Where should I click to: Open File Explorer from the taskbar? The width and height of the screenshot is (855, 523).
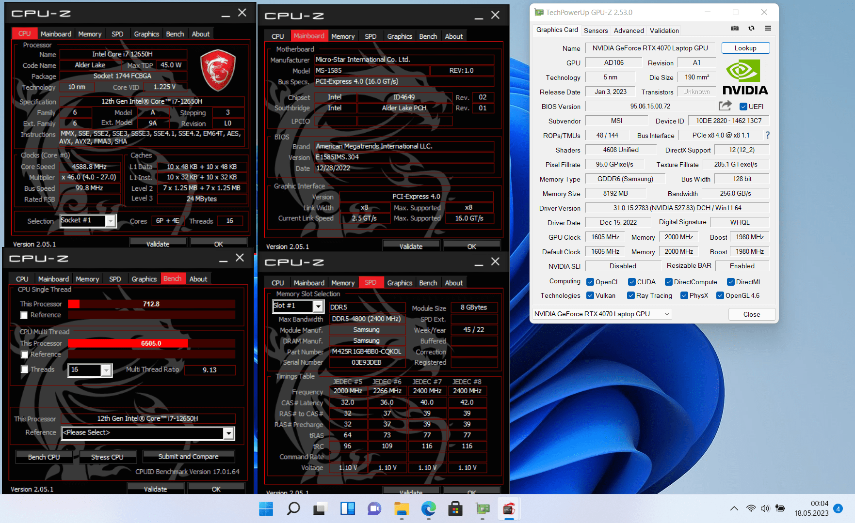pyautogui.click(x=402, y=509)
